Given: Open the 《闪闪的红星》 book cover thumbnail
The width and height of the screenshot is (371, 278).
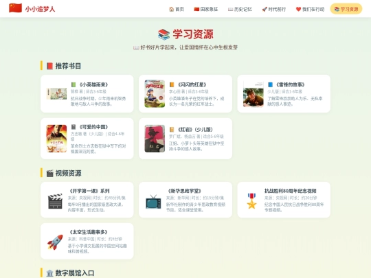Looking at the screenshot, I should tap(155, 93).
